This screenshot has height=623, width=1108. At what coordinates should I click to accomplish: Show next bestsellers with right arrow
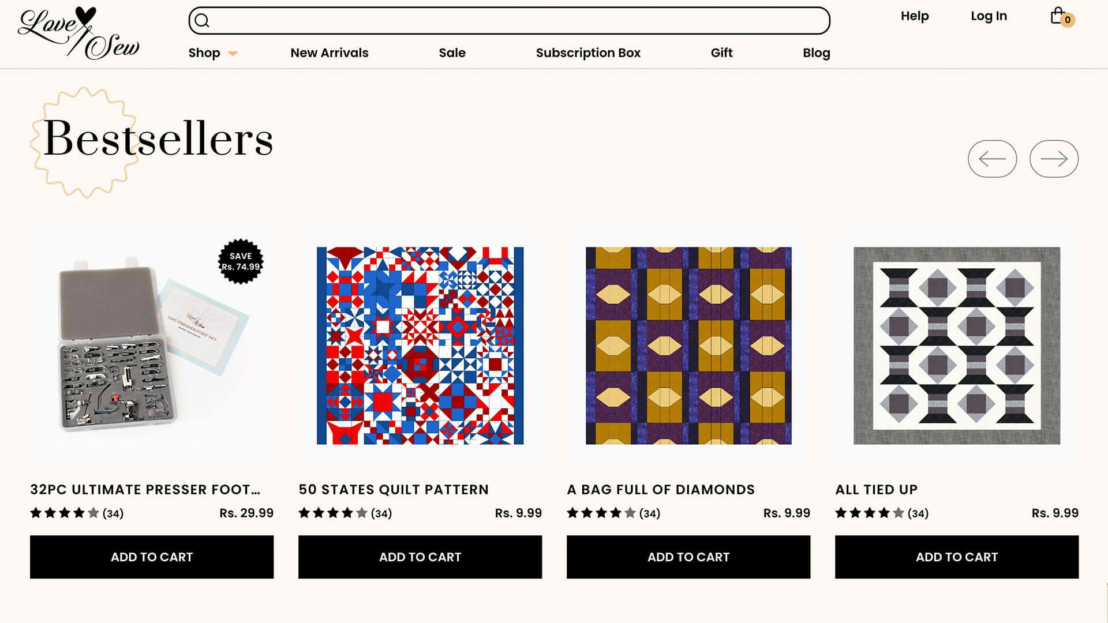coord(1054,159)
